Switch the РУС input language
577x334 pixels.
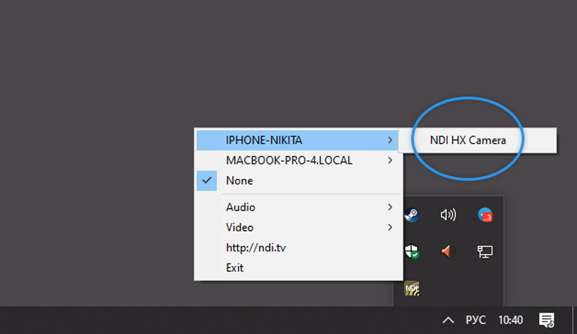click(476, 320)
